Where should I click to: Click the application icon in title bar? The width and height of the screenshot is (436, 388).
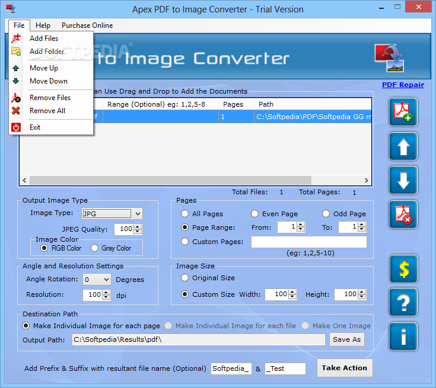click(11, 9)
